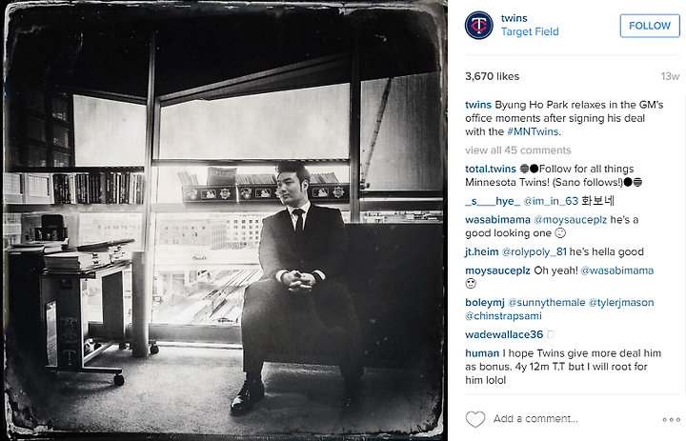Open the @moysauceplz mention
The width and height of the screenshot is (686, 441).
coord(570,220)
